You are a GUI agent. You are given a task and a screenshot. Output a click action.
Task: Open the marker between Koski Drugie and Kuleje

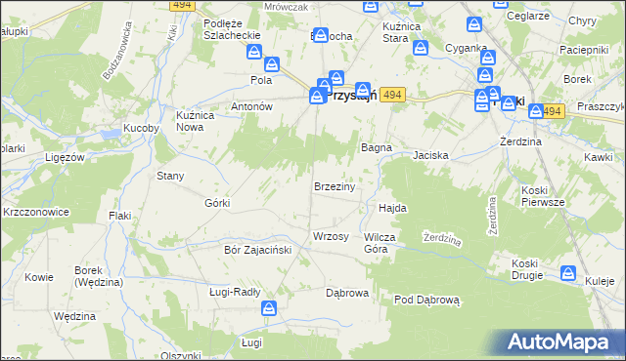click(x=567, y=273)
